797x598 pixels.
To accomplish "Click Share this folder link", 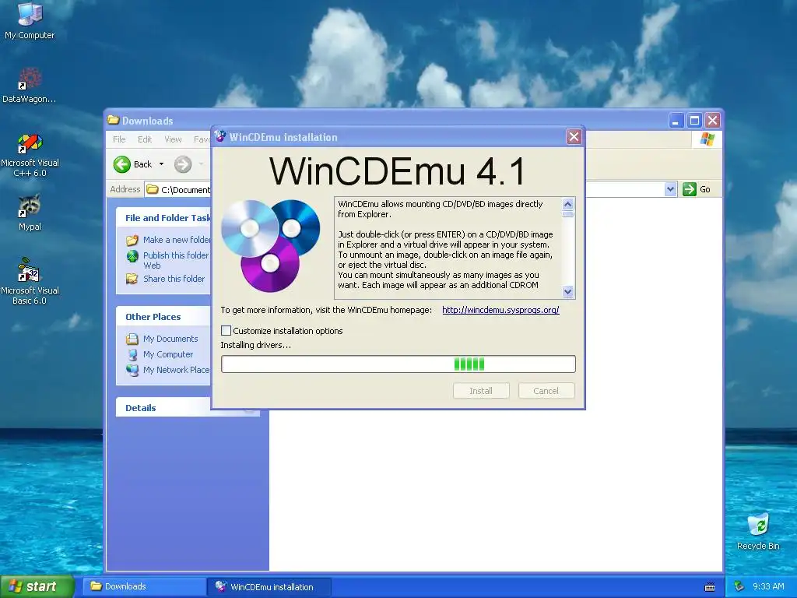I will click(x=174, y=279).
